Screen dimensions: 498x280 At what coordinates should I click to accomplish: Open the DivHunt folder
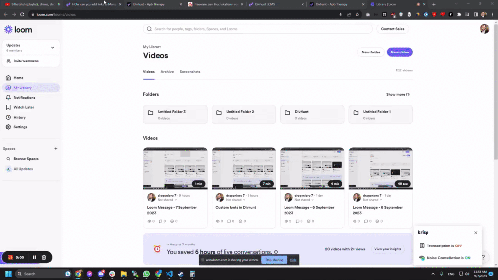coord(312,115)
